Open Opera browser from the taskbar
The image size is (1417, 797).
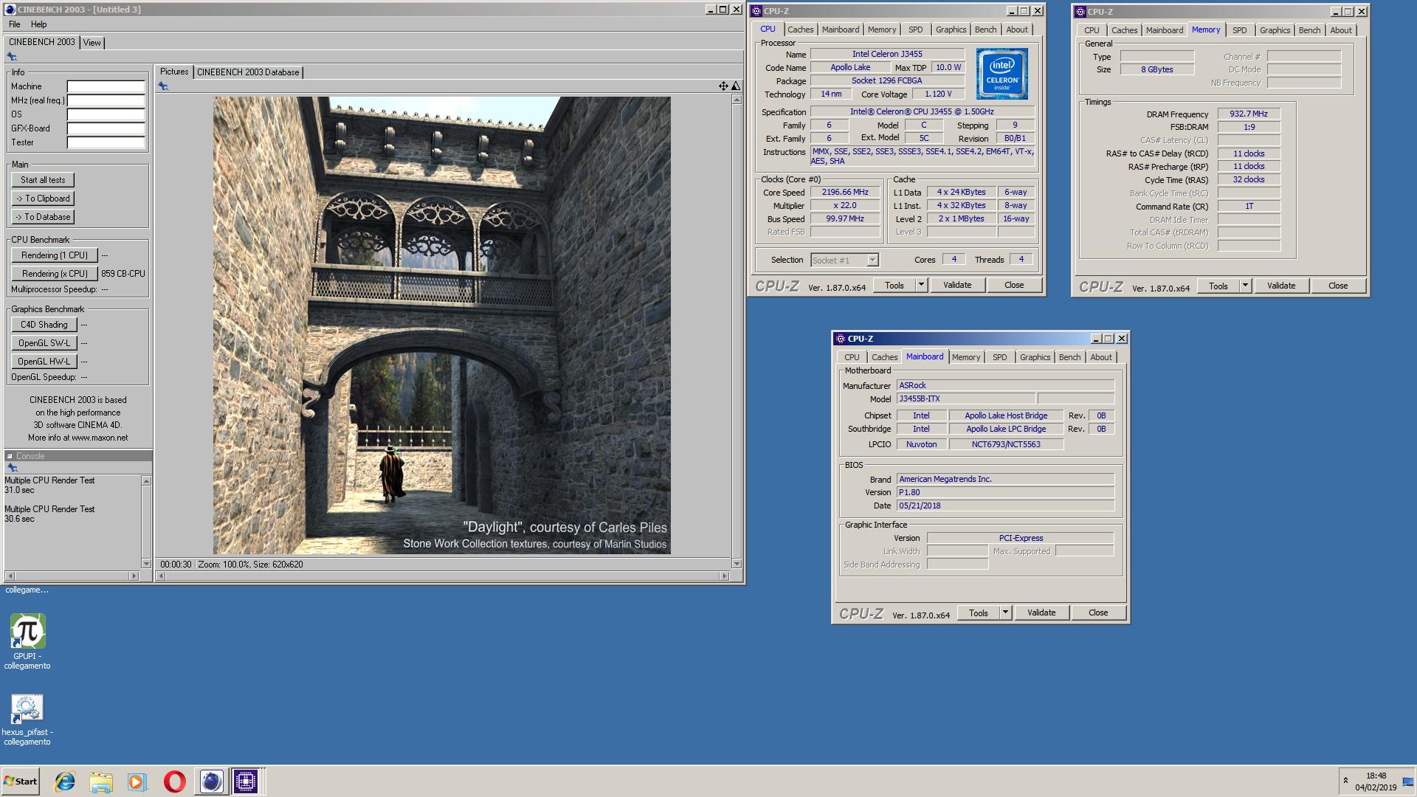pos(174,782)
